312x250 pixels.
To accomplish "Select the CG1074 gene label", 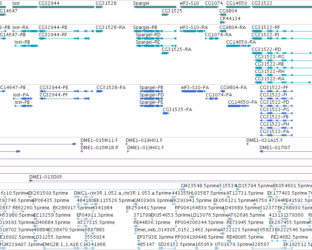I will pos(214,3).
